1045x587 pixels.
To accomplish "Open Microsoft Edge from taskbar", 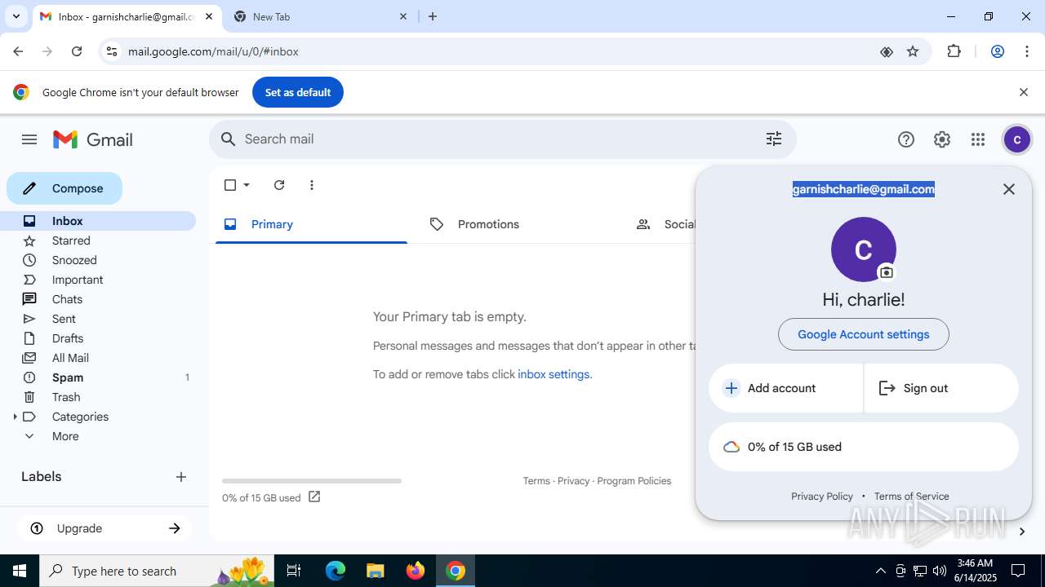I will 336,571.
